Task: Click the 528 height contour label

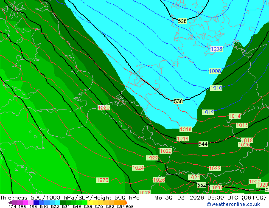Action: [x=182, y=21]
